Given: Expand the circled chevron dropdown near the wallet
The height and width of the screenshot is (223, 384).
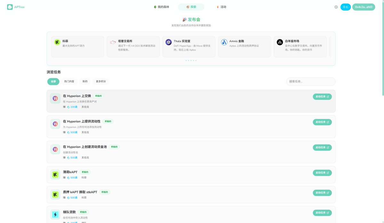Looking at the screenshot, I should click(336, 7).
